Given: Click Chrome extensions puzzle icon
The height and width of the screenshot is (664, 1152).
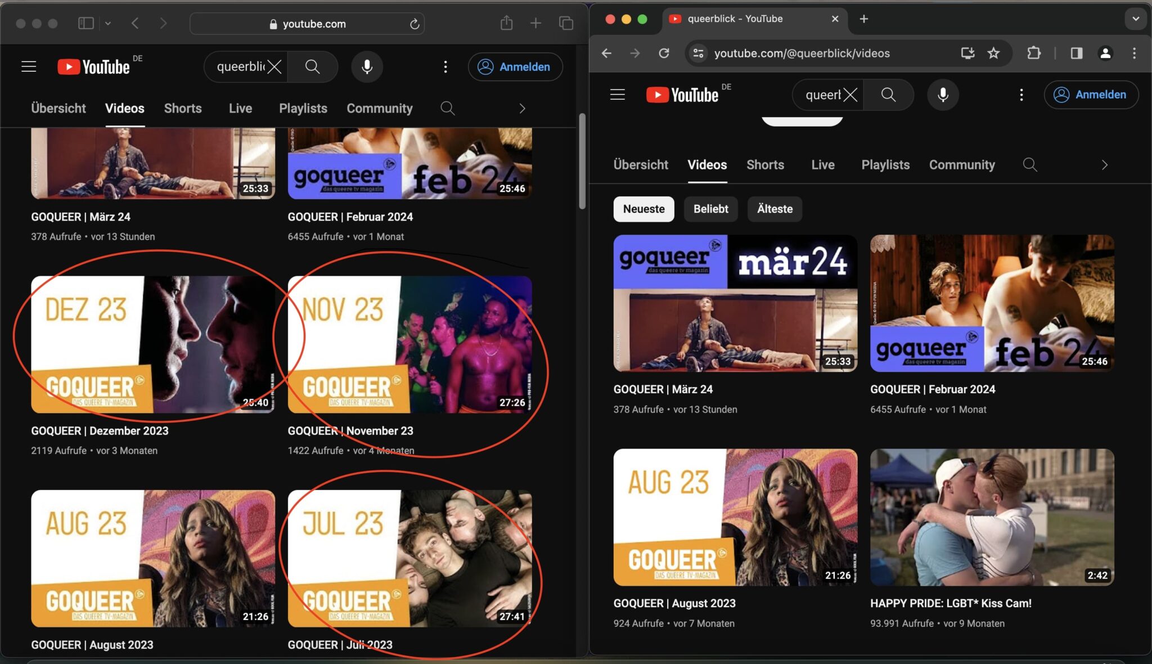Looking at the screenshot, I should [x=1033, y=53].
